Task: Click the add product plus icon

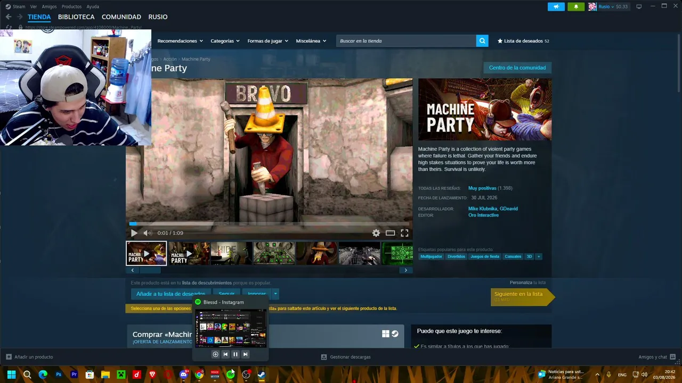Action: (x=9, y=357)
